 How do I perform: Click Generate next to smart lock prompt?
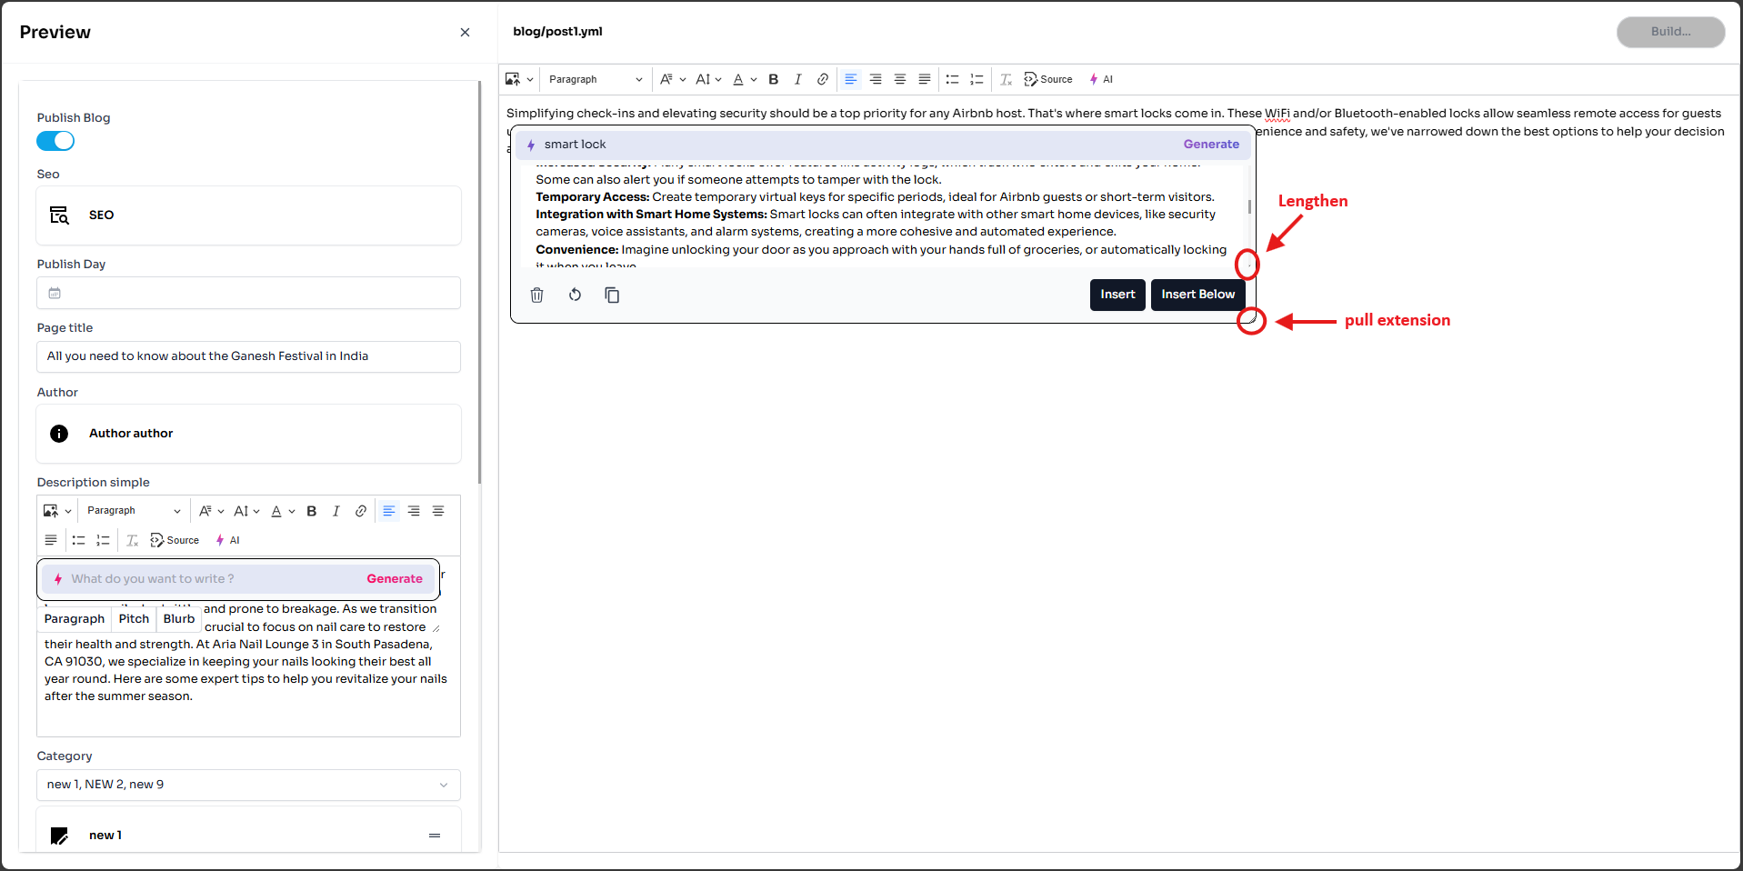(x=1210, y=145)
